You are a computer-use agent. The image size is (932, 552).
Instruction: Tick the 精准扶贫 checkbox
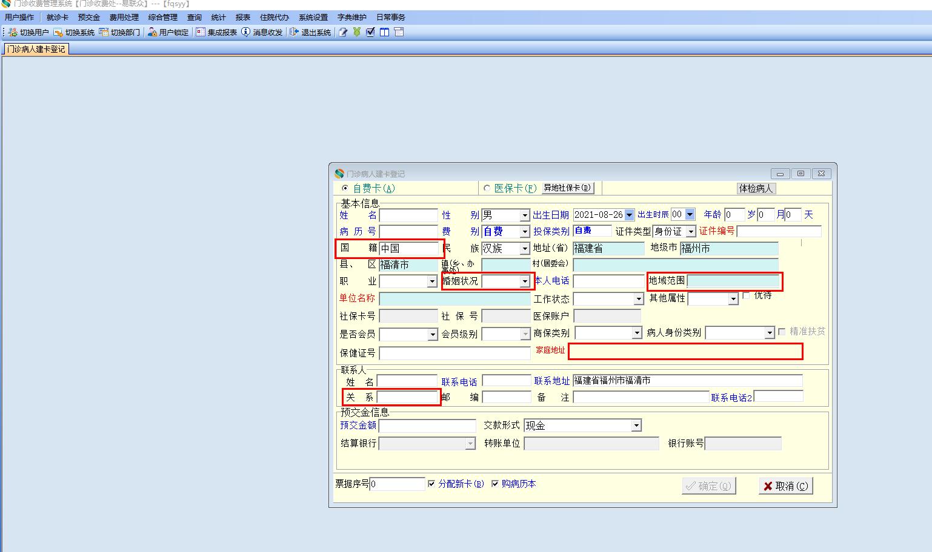pos(782,332)
